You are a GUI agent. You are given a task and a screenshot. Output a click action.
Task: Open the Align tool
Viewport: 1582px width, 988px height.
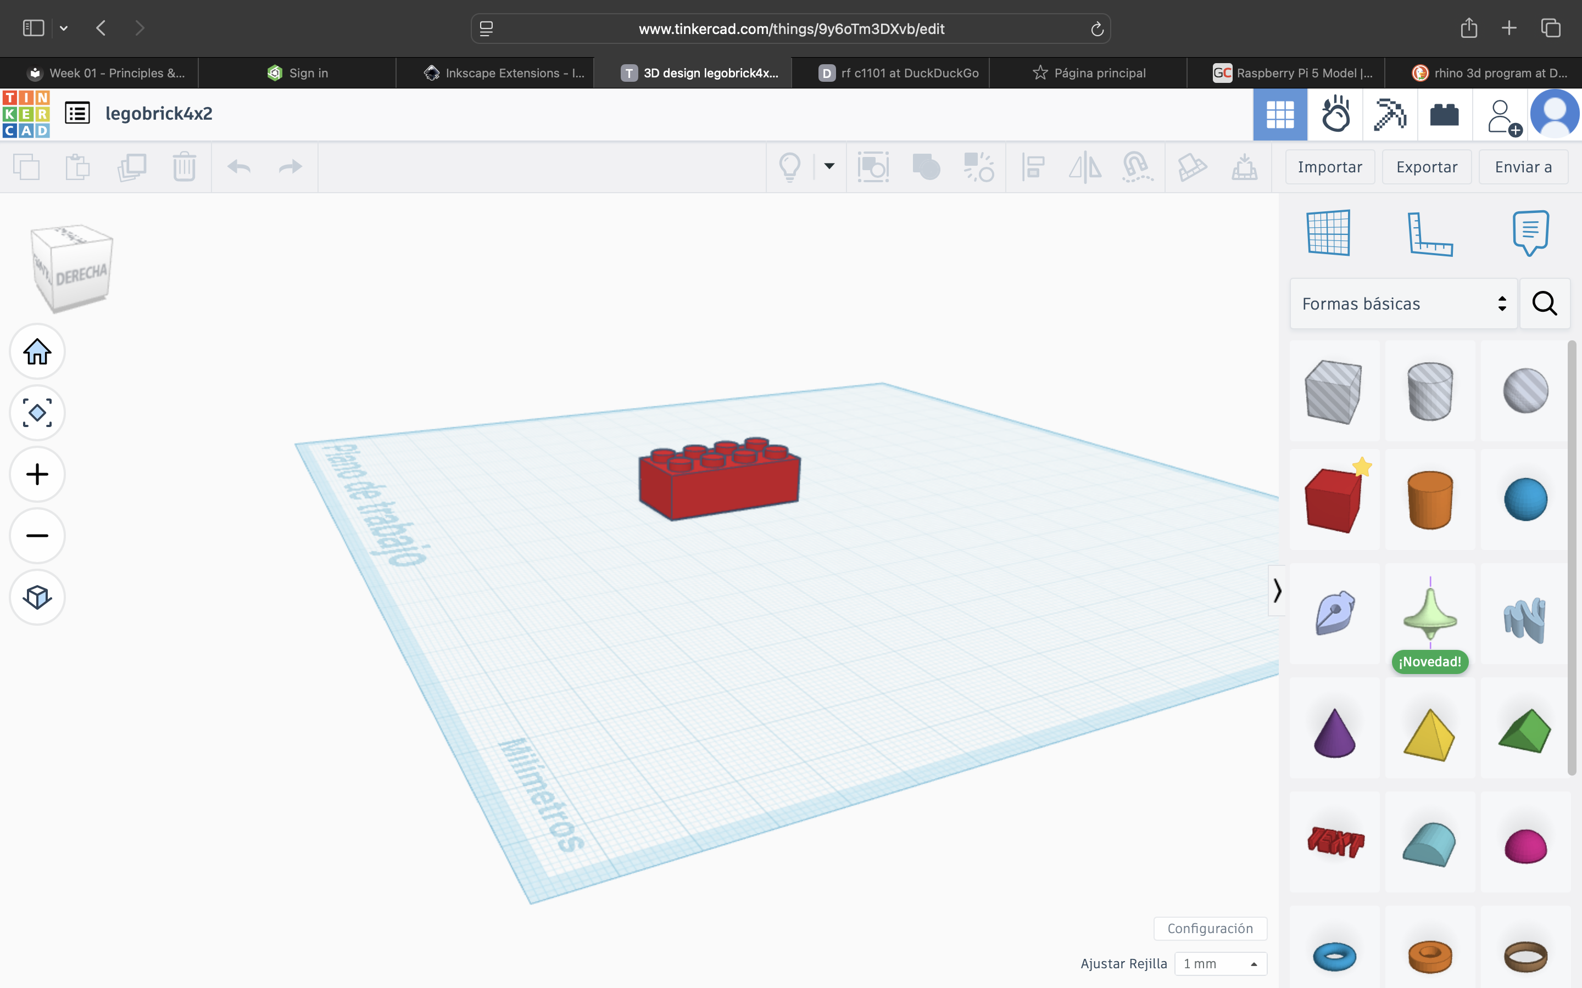pyautogui.click(x=1033, y=167)
